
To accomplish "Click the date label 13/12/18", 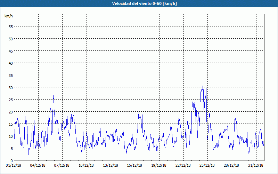I will tap(111, 166).
